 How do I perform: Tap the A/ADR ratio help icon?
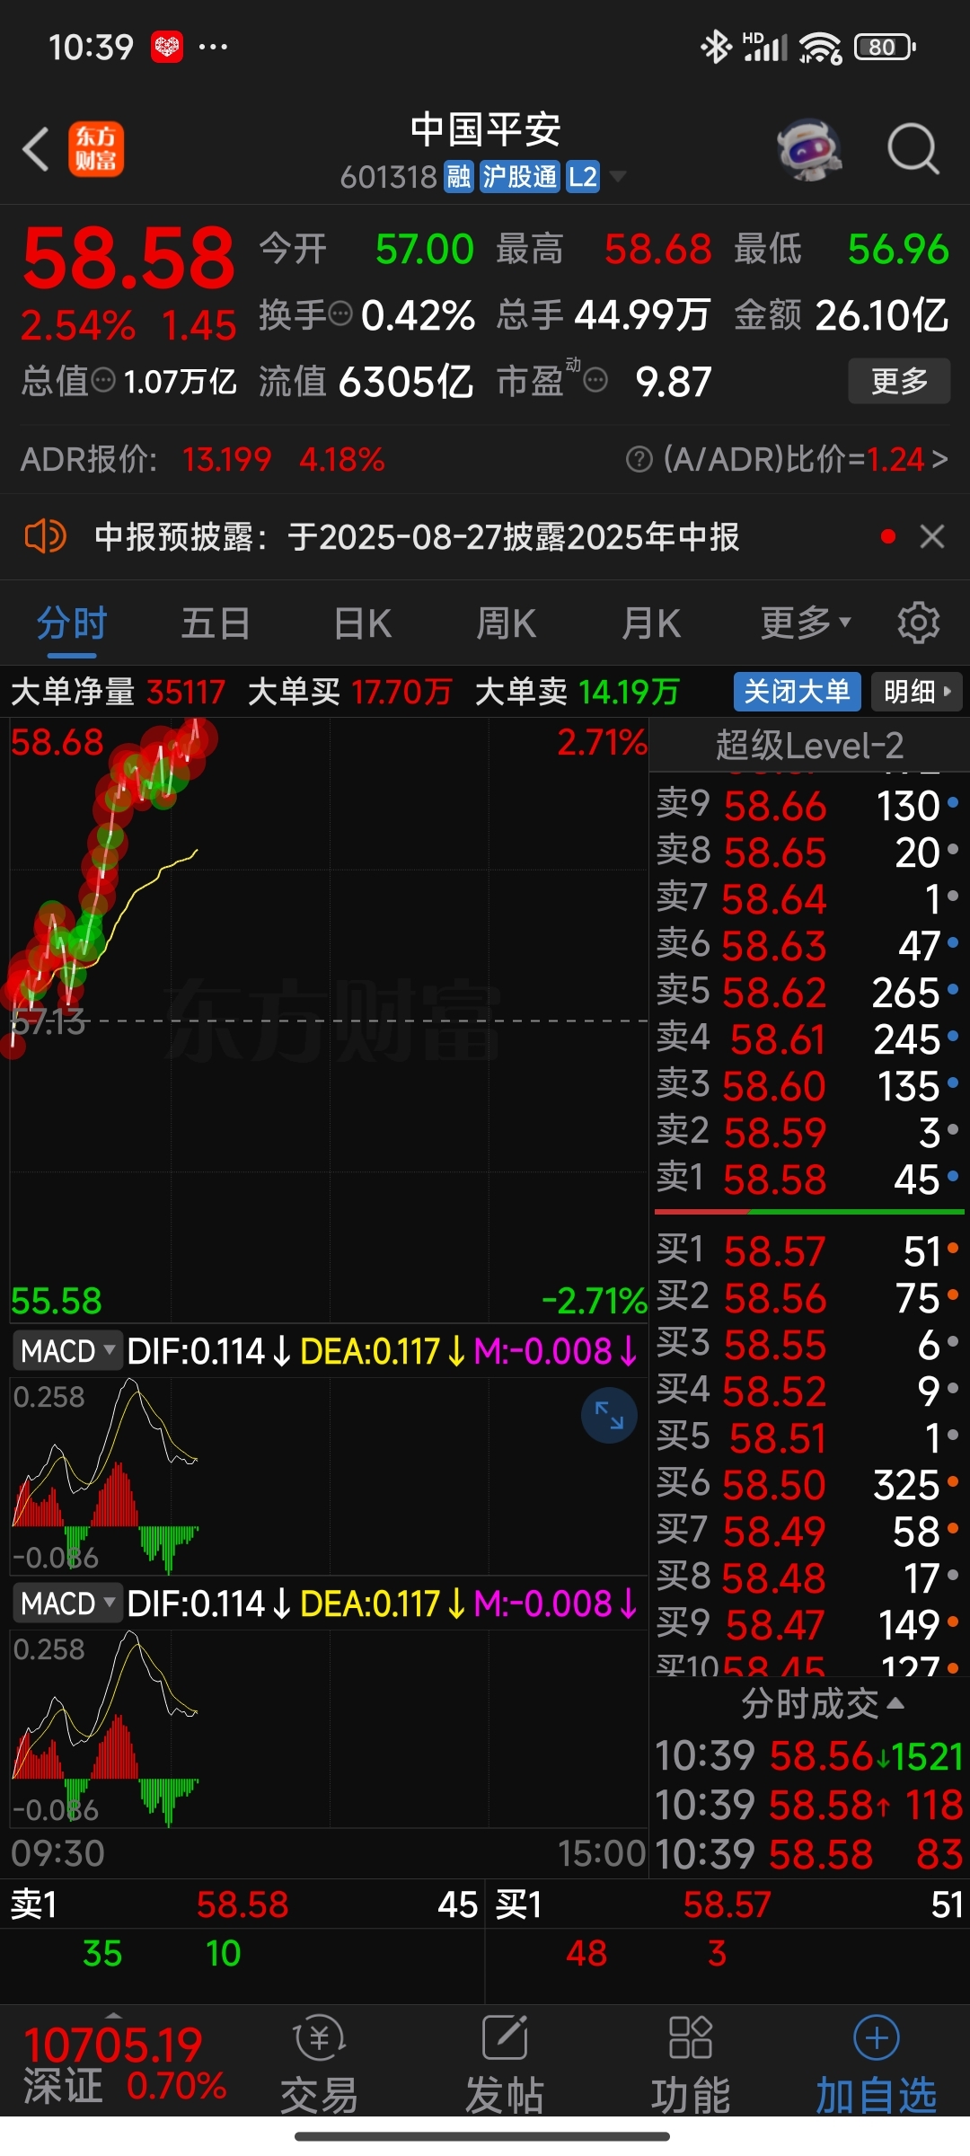(639, 460)
